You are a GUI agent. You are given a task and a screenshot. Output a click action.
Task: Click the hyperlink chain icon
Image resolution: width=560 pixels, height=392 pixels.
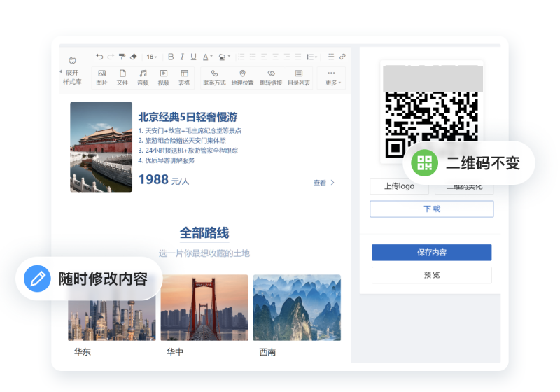coord(342,57)
